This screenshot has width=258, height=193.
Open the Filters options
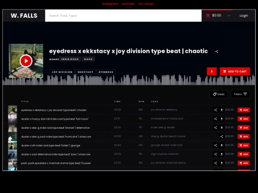point(240,94)
